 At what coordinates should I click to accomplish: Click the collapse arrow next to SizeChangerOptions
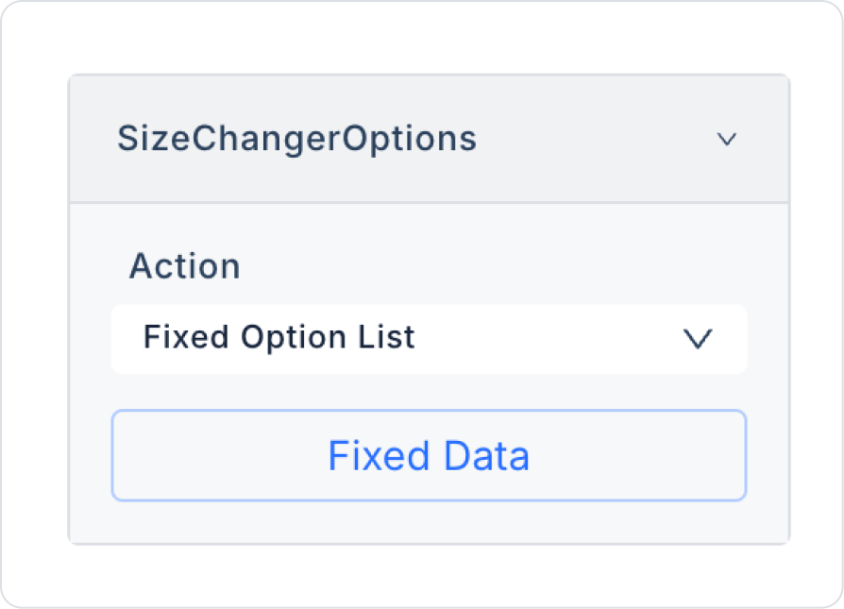click(726, 140)
